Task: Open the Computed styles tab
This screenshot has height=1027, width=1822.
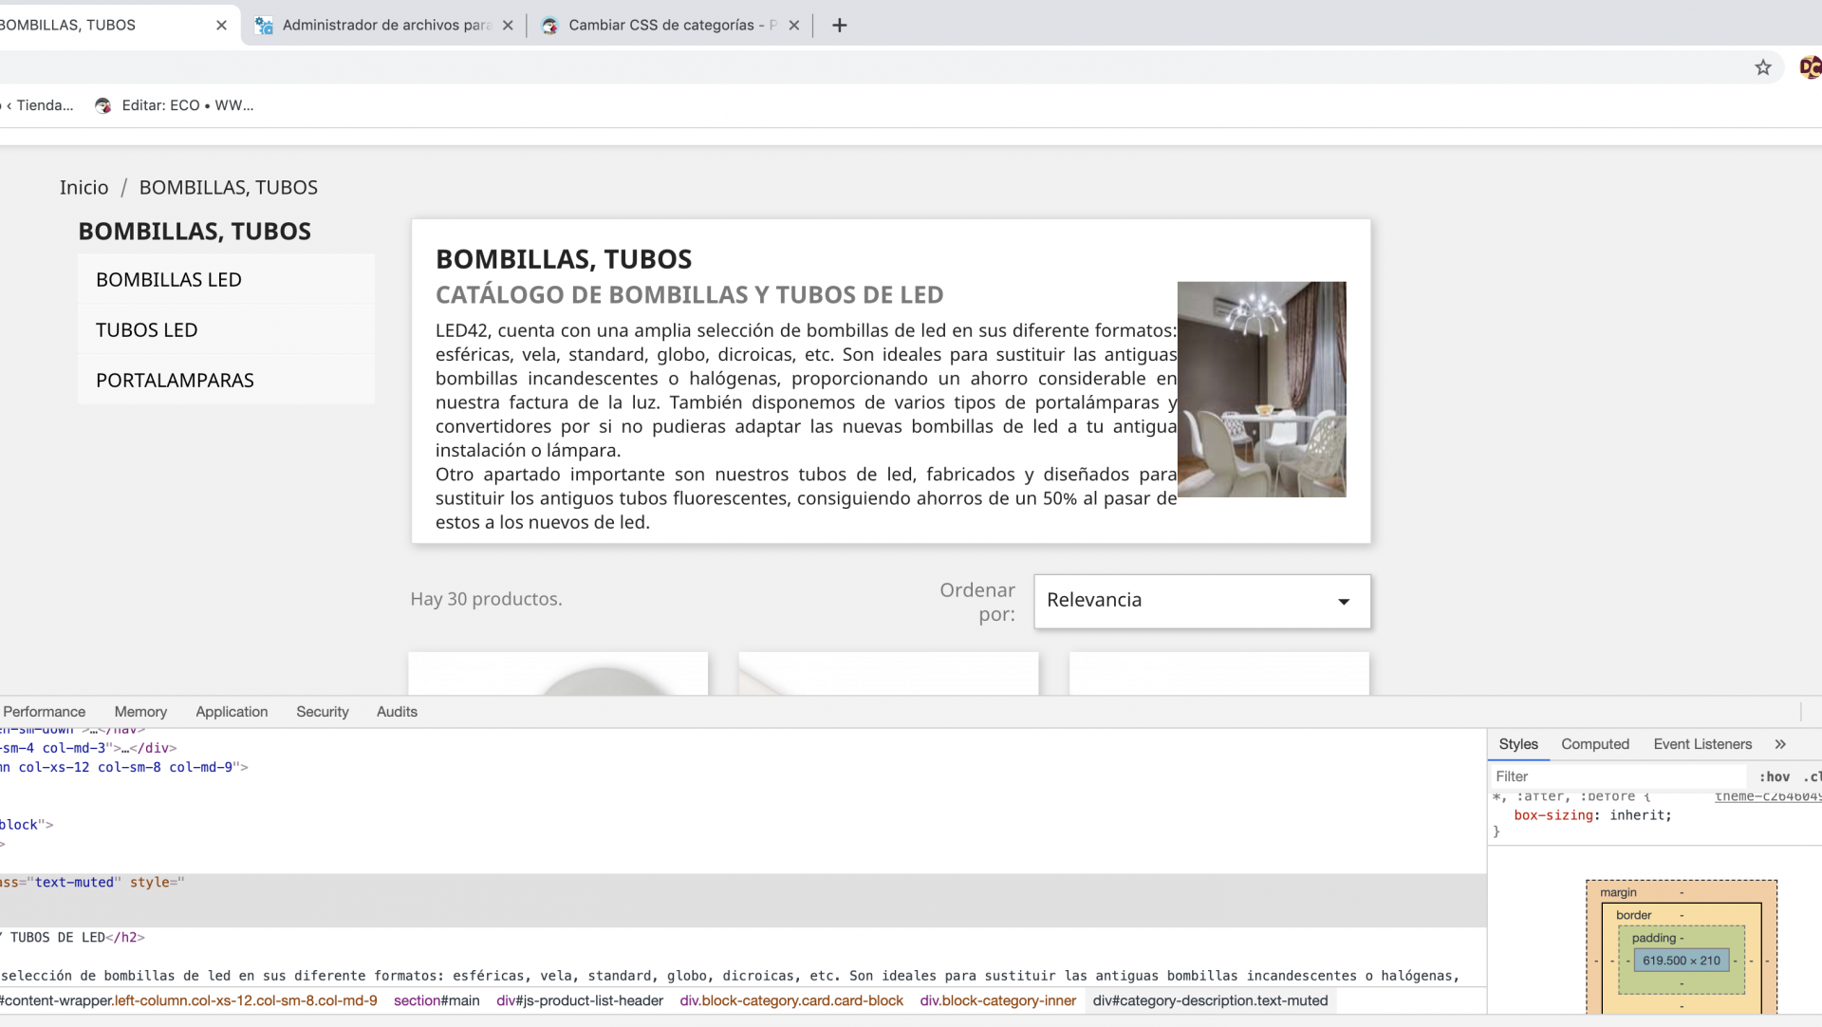Action: [1594, 744]
